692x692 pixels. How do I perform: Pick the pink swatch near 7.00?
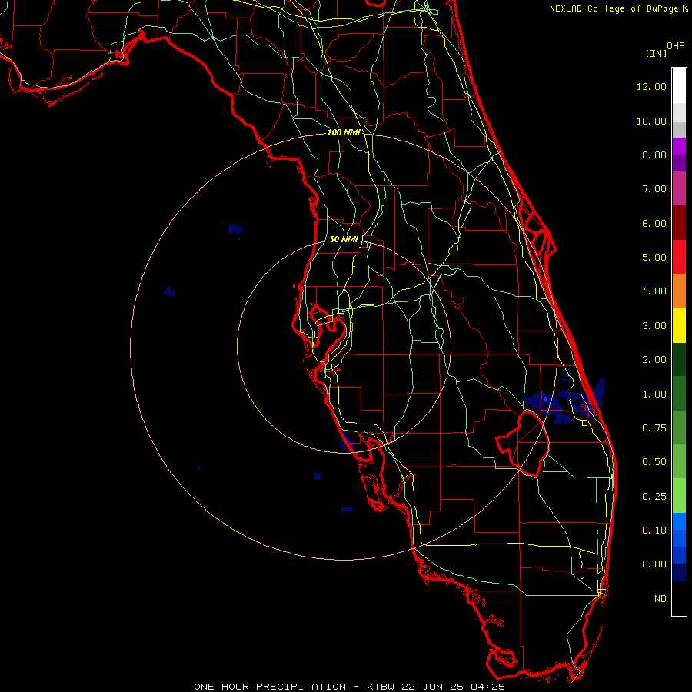click(x=679, y=188)
